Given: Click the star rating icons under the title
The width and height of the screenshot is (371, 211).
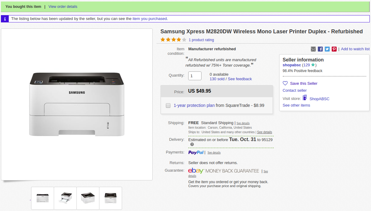Looking at the screenshot, I should 173,40.
